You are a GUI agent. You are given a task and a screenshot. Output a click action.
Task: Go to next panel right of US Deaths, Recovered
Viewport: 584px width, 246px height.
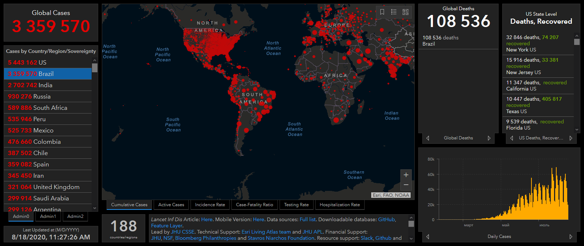(x=571, y=138)
